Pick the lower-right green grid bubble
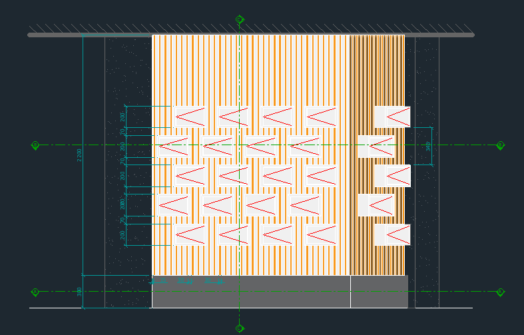This screenshot has width=524, height=335. pos(500,292)
